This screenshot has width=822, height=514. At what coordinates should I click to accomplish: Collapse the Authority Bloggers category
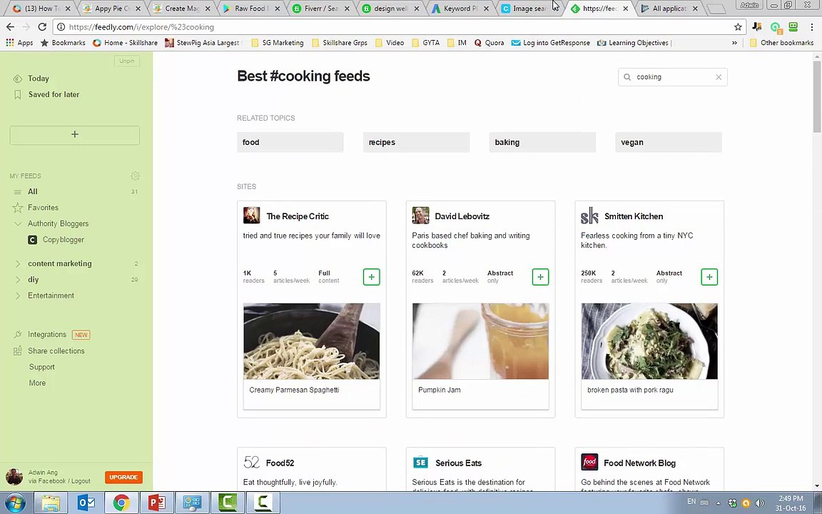17,224
